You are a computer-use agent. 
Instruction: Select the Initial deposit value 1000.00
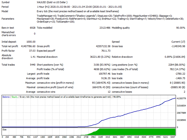point(31,42)
